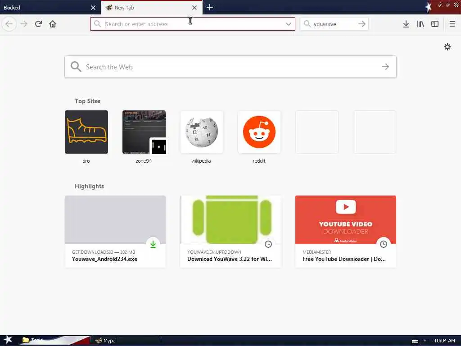The height and width of the screenshot is (346, 461).
Task: Click the Search the Web magnifier icon
Action: pyautogui.click(x=76, y=67)
